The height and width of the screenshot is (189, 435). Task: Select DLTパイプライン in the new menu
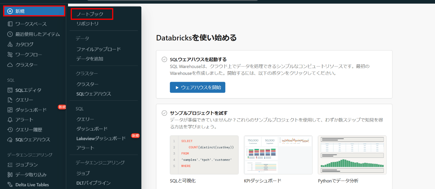[94, 183]
